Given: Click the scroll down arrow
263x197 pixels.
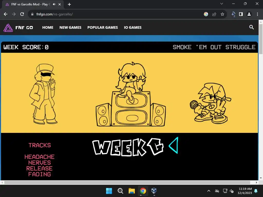Looking at the screenshot, I should coord(261,178).
